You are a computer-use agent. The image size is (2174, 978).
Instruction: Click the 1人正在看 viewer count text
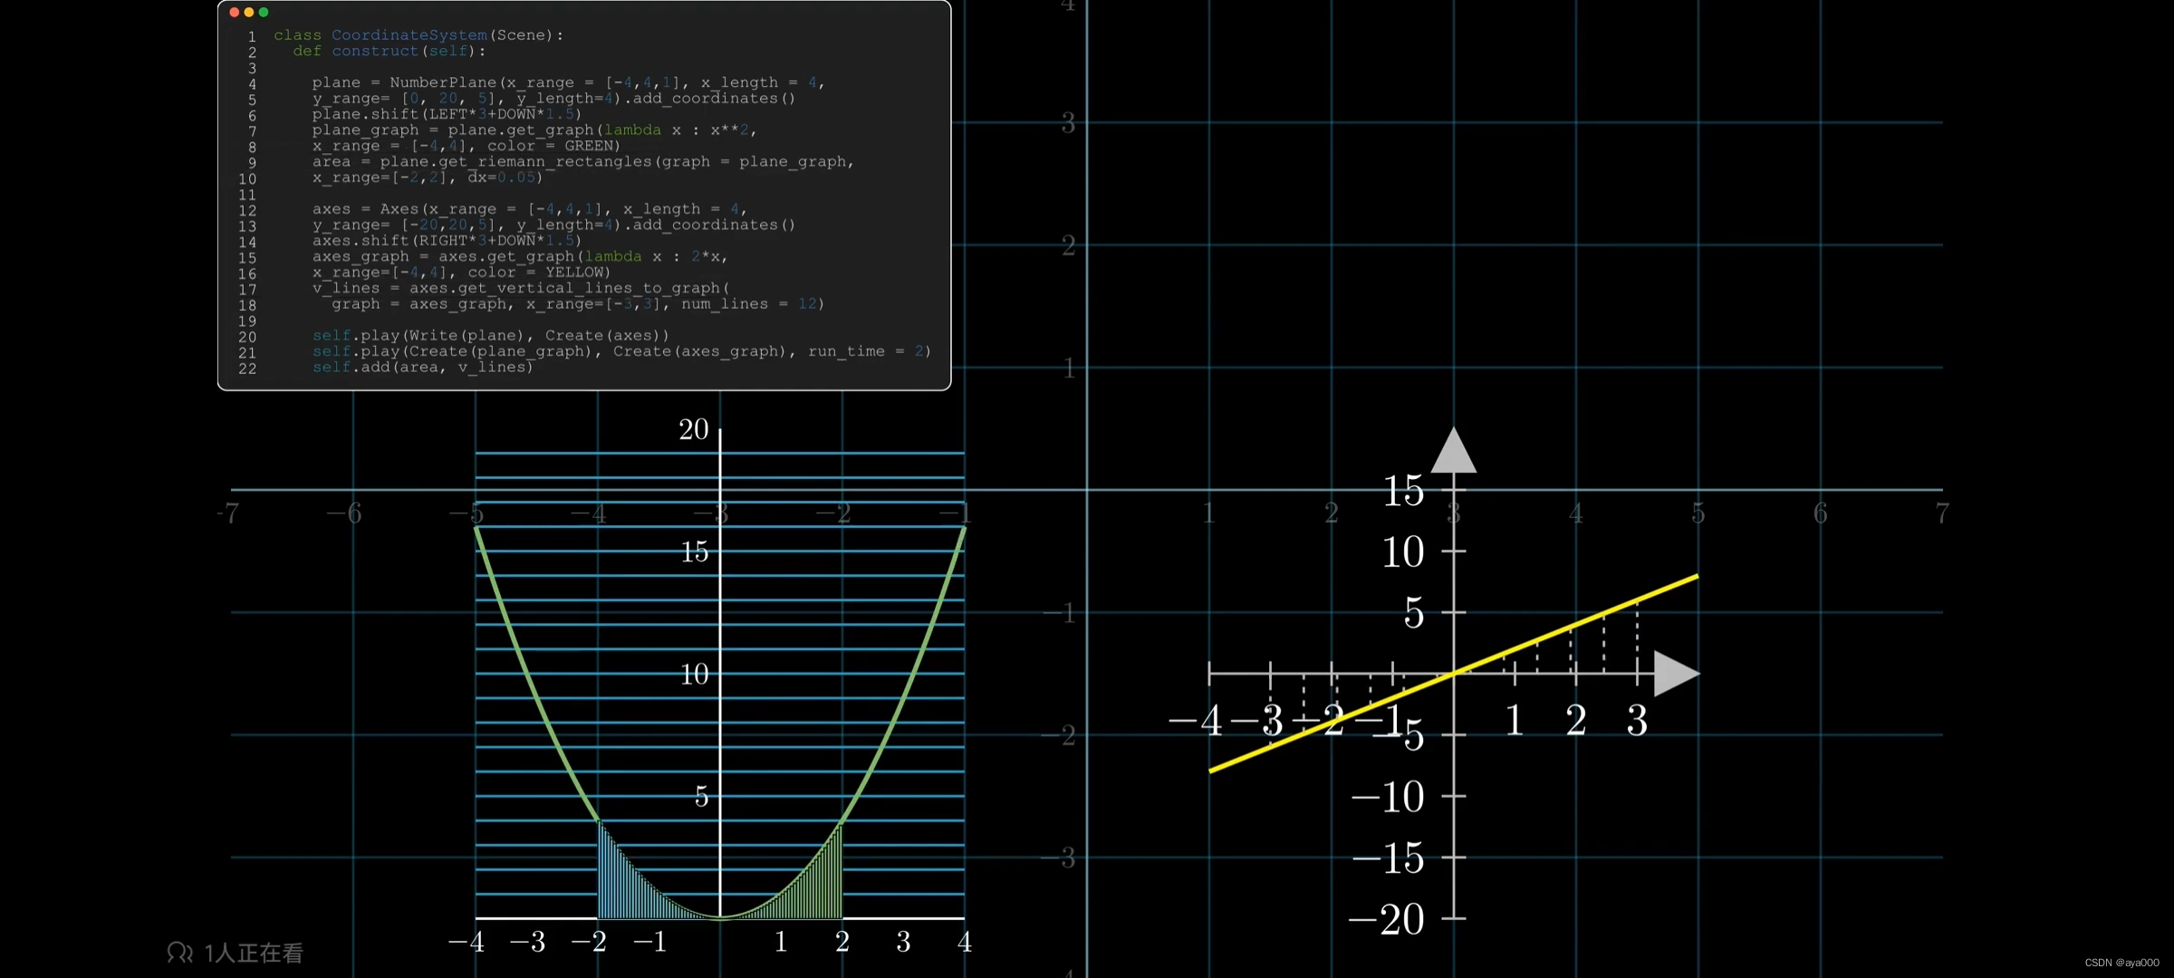click(x=254, y=953)
